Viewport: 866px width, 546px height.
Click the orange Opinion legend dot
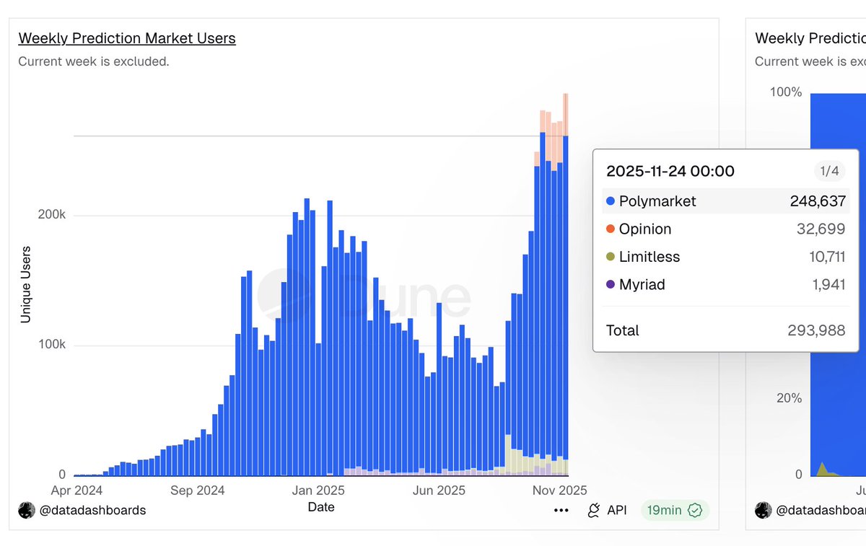(611, 229)
